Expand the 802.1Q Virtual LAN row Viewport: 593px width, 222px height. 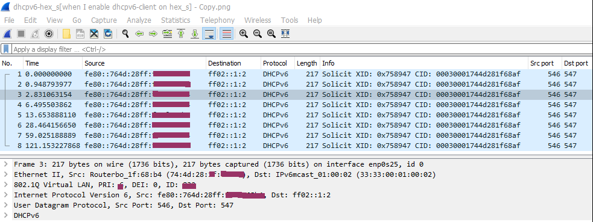pyautogui.click(x=6, y=185)
